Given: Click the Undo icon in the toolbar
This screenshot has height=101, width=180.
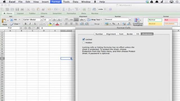Looking at the screenshot, I should click(x=49, y=9).
